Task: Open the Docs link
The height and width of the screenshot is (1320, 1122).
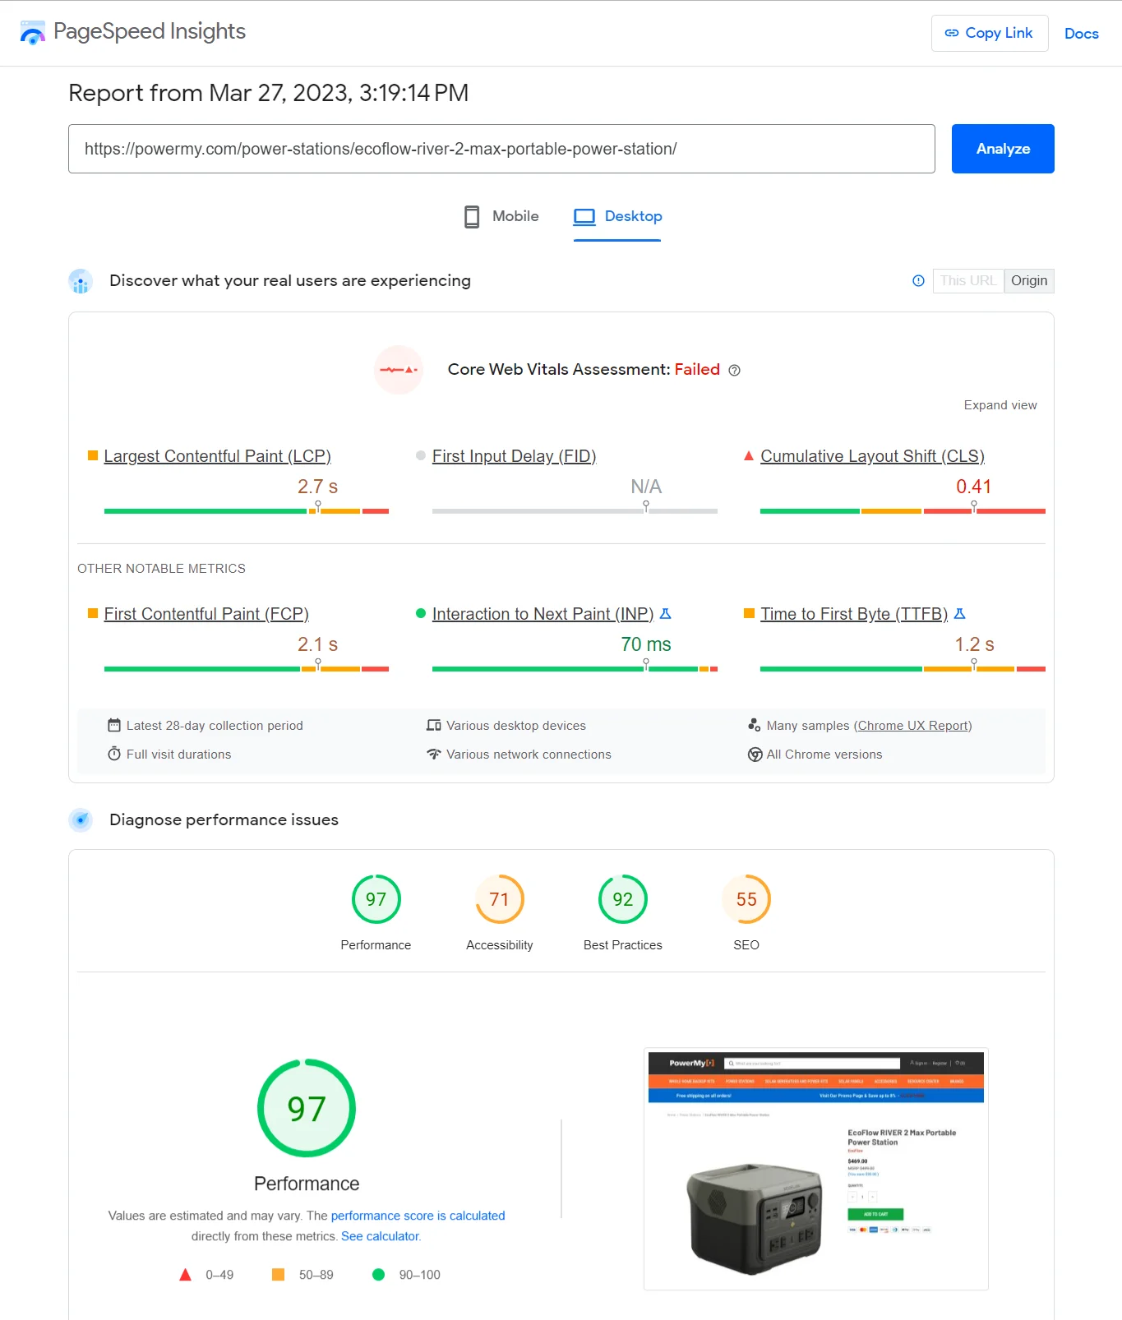Action: [x=1081, y=34]
